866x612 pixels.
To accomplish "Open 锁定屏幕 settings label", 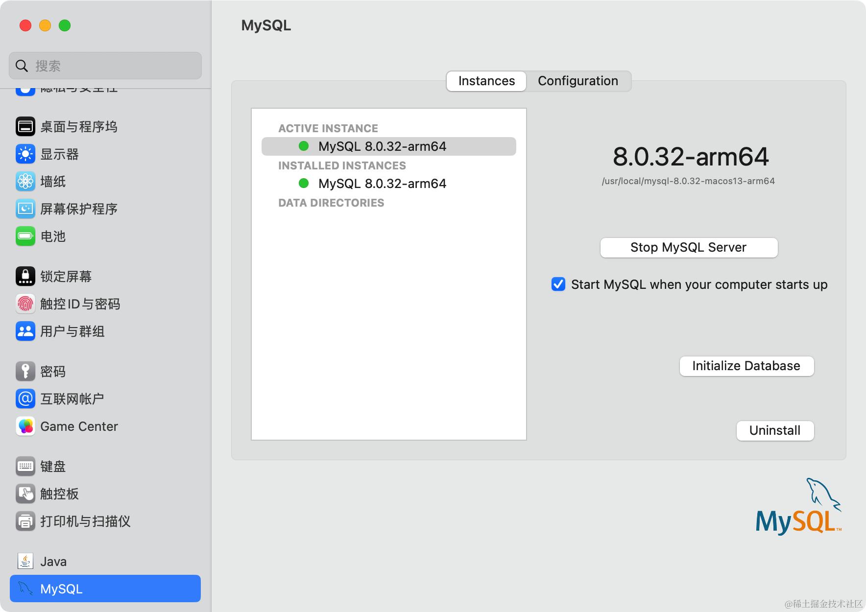I will coord(66,277).
